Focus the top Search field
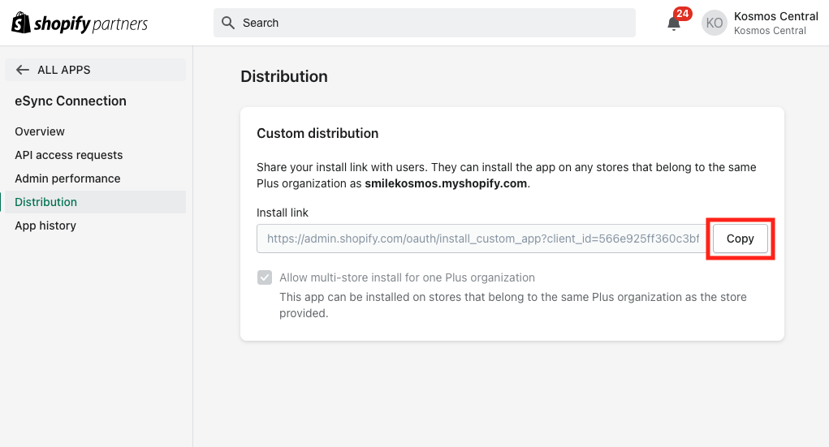The height and width of the screenshot is (447, 829). pos(430,23)
